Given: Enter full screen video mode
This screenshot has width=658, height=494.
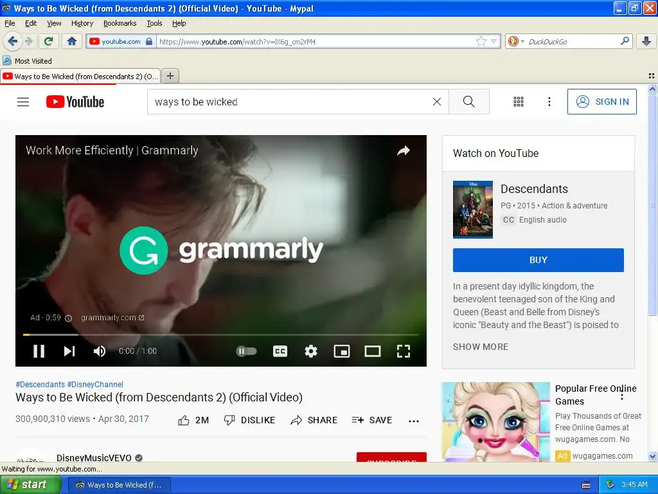Looking at the screenshot, I should 404,351.
